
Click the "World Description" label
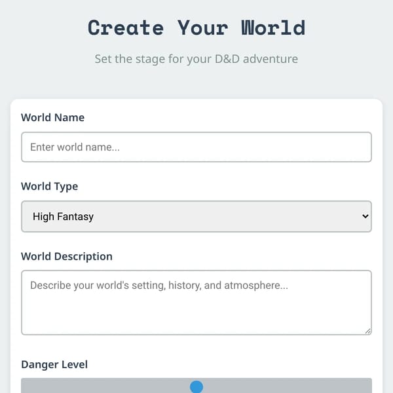tap(67, 256)
